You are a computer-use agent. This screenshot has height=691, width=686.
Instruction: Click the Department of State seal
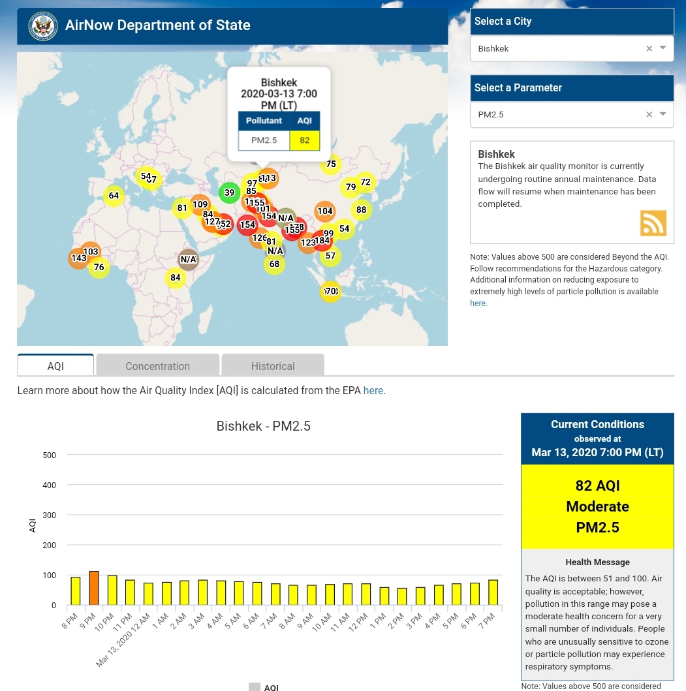click(x=43, y=26)
